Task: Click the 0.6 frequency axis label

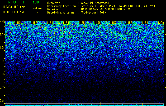Action: coord(2,101)
